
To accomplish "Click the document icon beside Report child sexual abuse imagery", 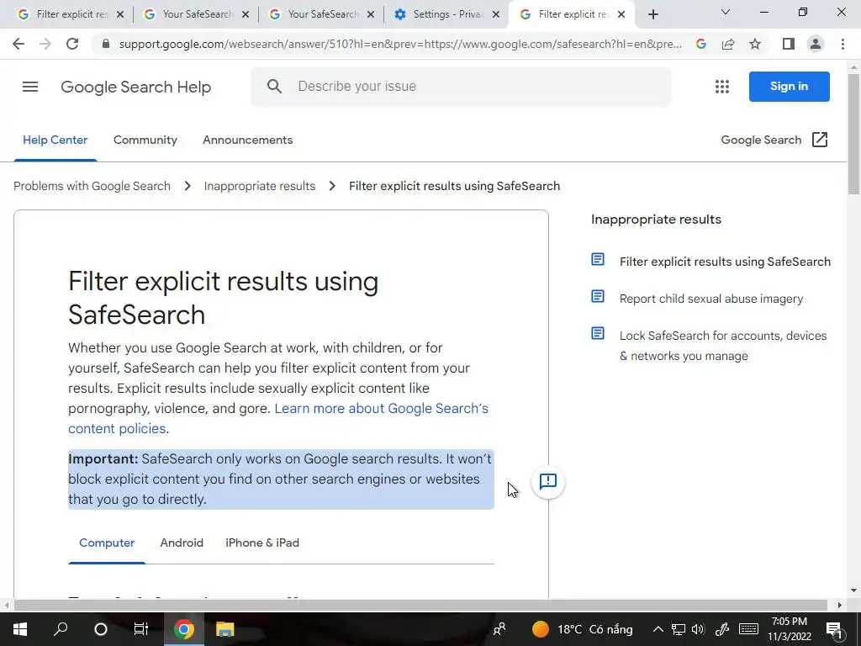I will (598, 297).
